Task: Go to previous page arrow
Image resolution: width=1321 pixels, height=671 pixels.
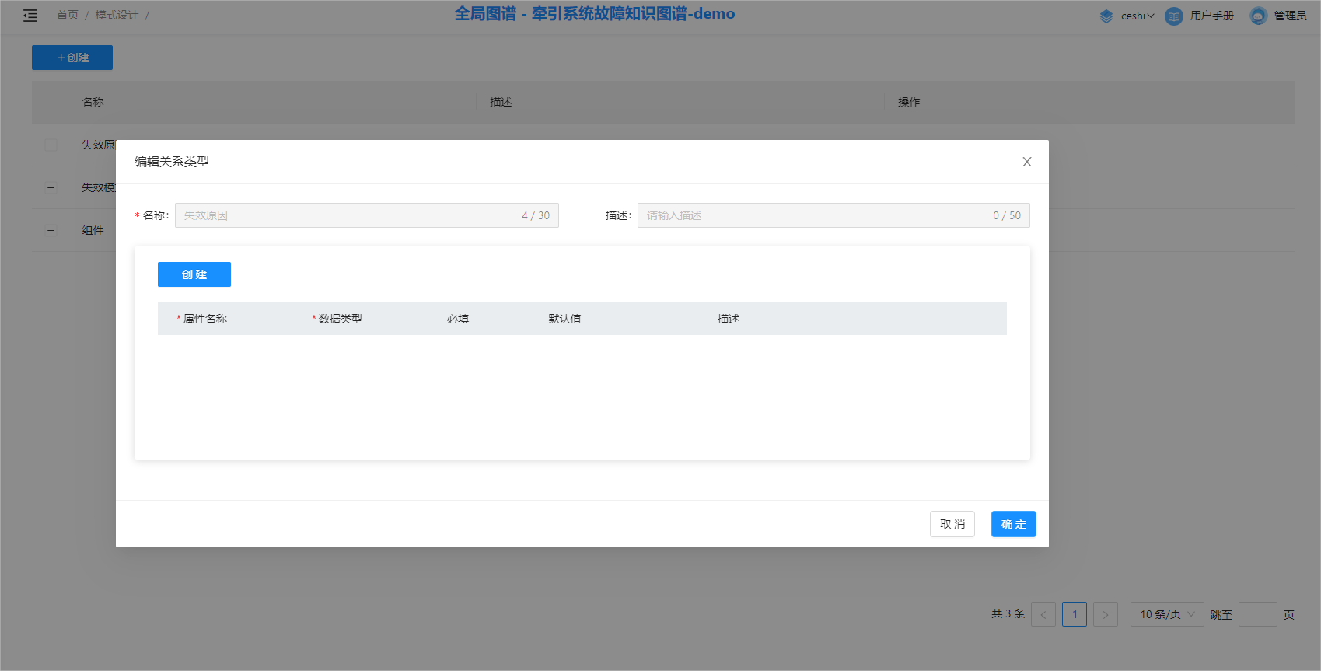Action: (1043, 614)
